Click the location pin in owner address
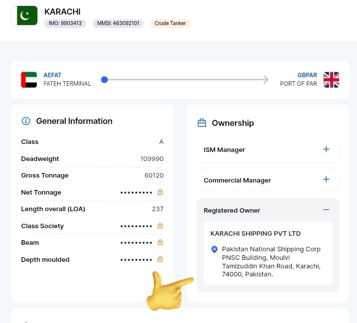The width and height of the screenshot is (357, 323). (214, 249)
